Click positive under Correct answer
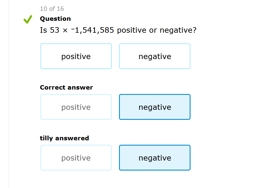 [x=76, y=107]
